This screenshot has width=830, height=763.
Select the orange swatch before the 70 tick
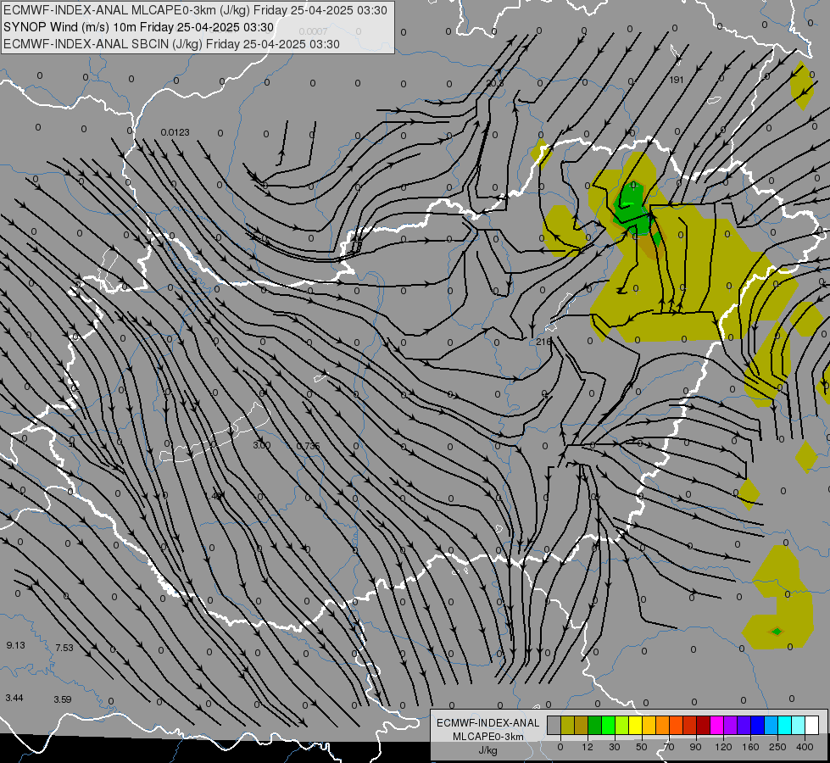[x=663, y=725]
